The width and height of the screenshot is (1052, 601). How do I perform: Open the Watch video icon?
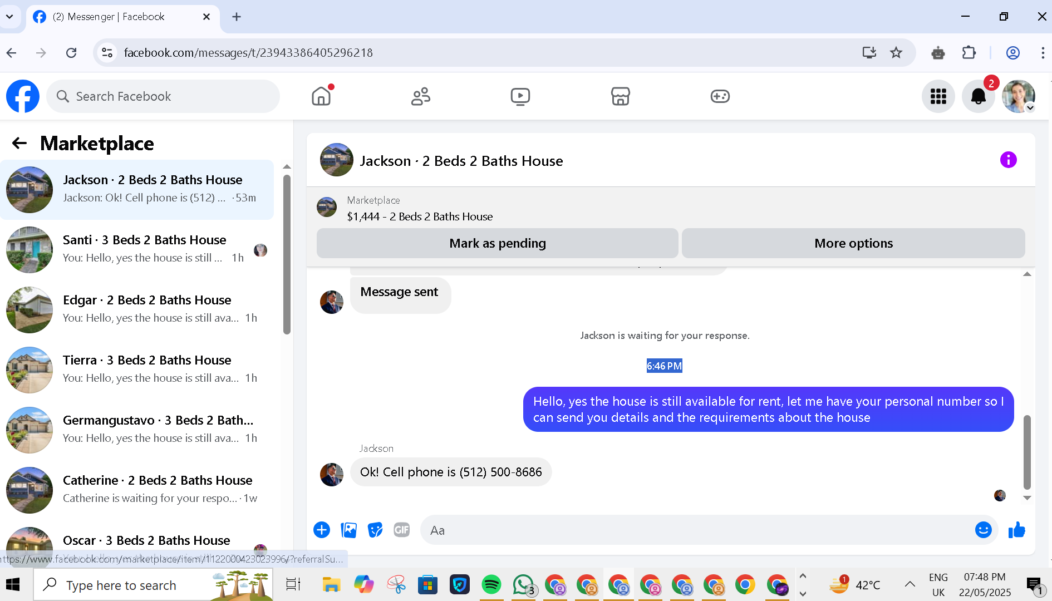pos(520,96)
